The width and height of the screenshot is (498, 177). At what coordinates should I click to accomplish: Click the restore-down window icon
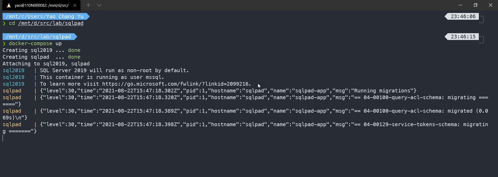[x=475, y=5]
